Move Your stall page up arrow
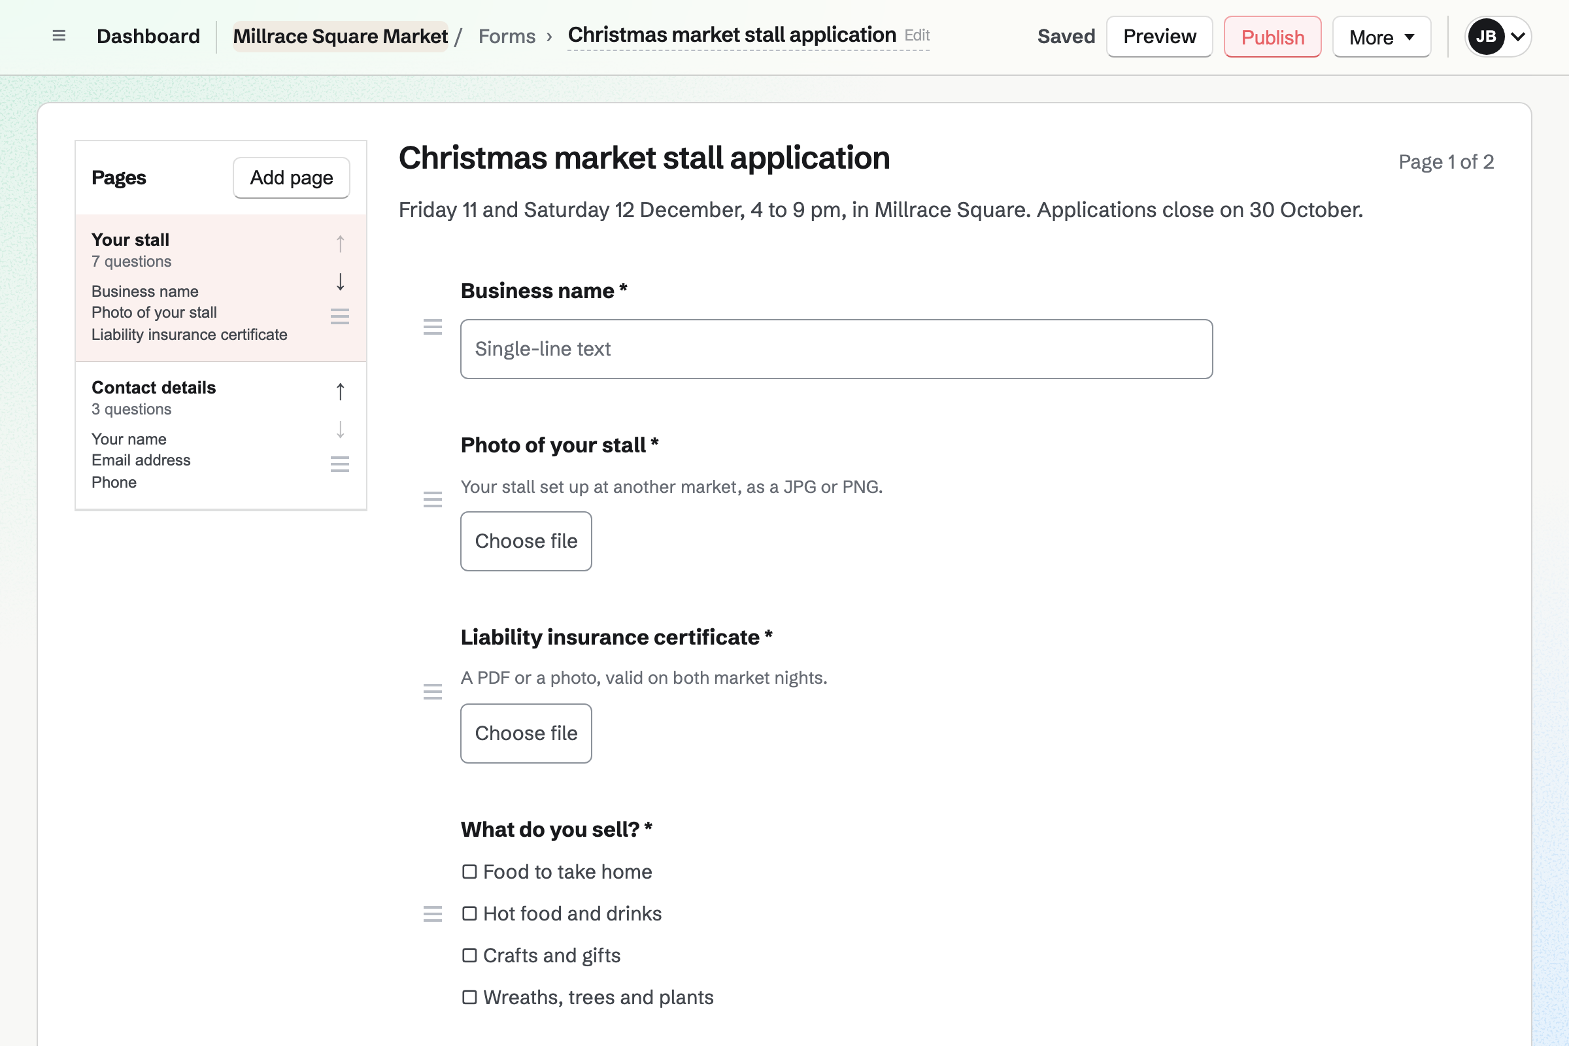 [340, 244]
